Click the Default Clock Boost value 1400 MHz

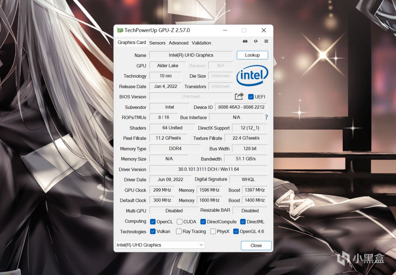tap(255, 200)
